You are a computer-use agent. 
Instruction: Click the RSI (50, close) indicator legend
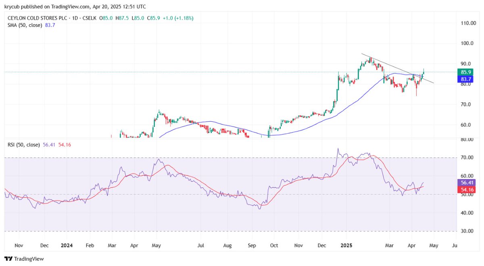coord(24,145)
